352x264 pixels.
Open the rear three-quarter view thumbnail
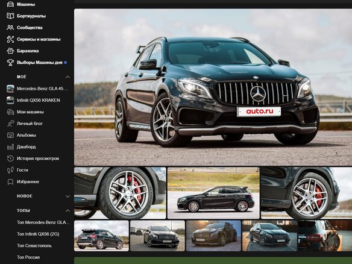[101, 236]
